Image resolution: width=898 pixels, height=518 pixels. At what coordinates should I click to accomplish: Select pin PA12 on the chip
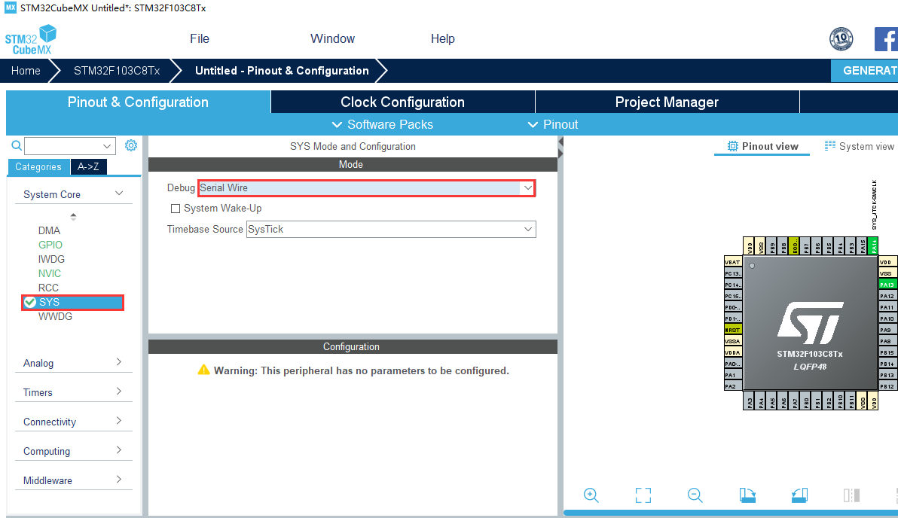[x=887, y=296]
